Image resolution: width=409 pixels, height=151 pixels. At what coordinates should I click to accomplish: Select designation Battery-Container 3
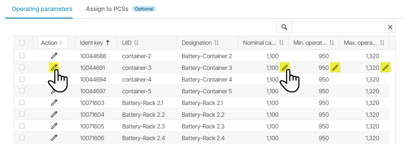(207, 68)
